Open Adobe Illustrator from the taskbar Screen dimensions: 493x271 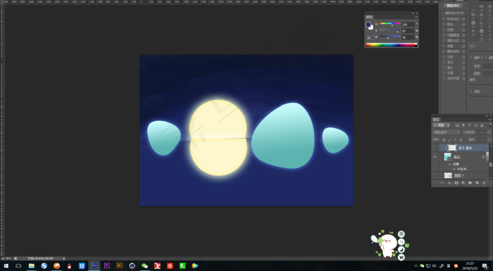coord(120,265)
